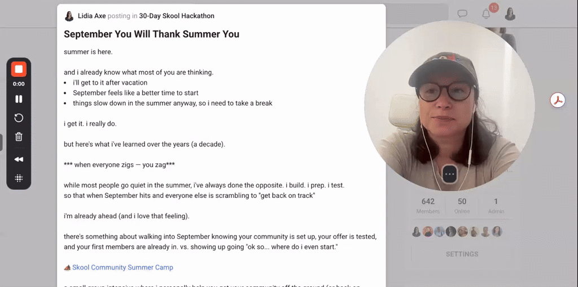Screen dimensions: 578x287
Task: View the 50 Online members count
Action: click(462, 206)
